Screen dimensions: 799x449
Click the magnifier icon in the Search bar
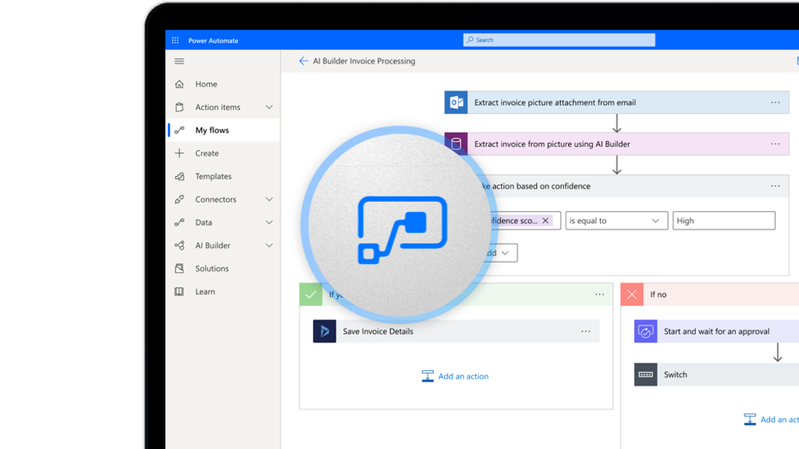[x=469, y=40]
